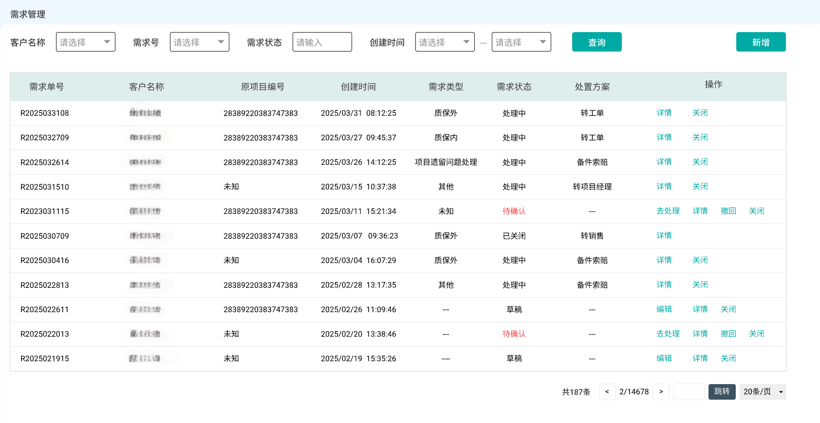Click 去处理 for request R2023031115
Image resolution: width=820 pixels, height=423 pixels.
(668, 211)
